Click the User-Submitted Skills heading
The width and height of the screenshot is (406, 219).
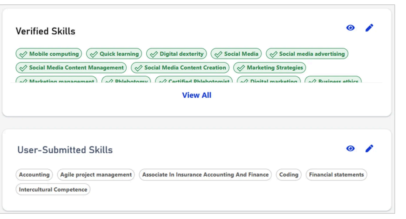[x=65, y=150]
